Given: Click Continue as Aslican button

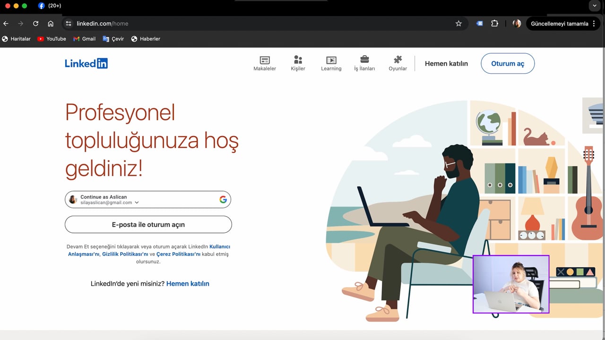Looking at the screenshot, I should click(148, 199).
